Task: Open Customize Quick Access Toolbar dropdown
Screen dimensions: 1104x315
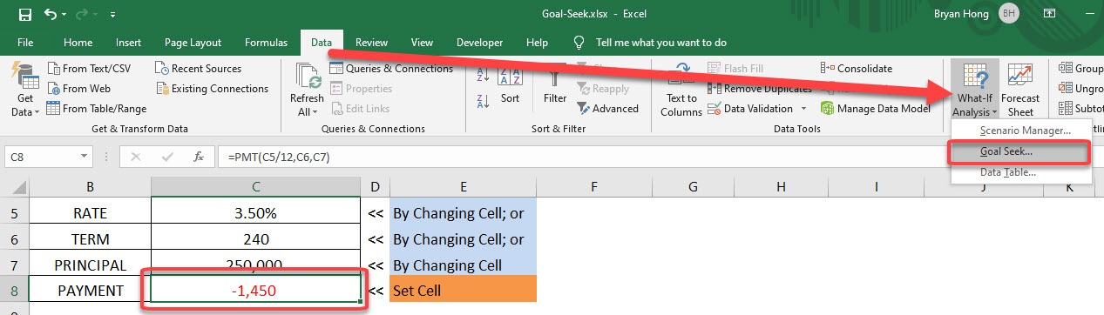Action: 113,15
